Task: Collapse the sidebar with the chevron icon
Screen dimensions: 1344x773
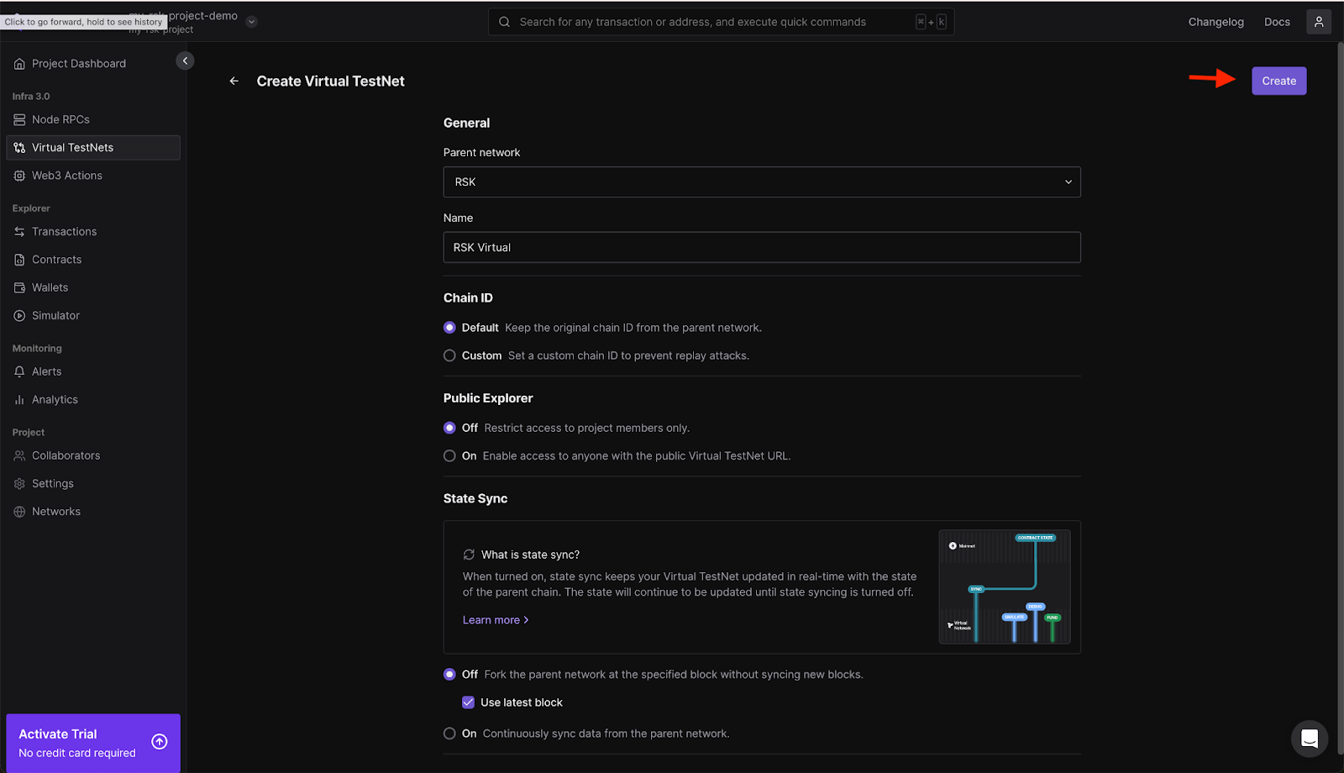Action: click(185, 60)
